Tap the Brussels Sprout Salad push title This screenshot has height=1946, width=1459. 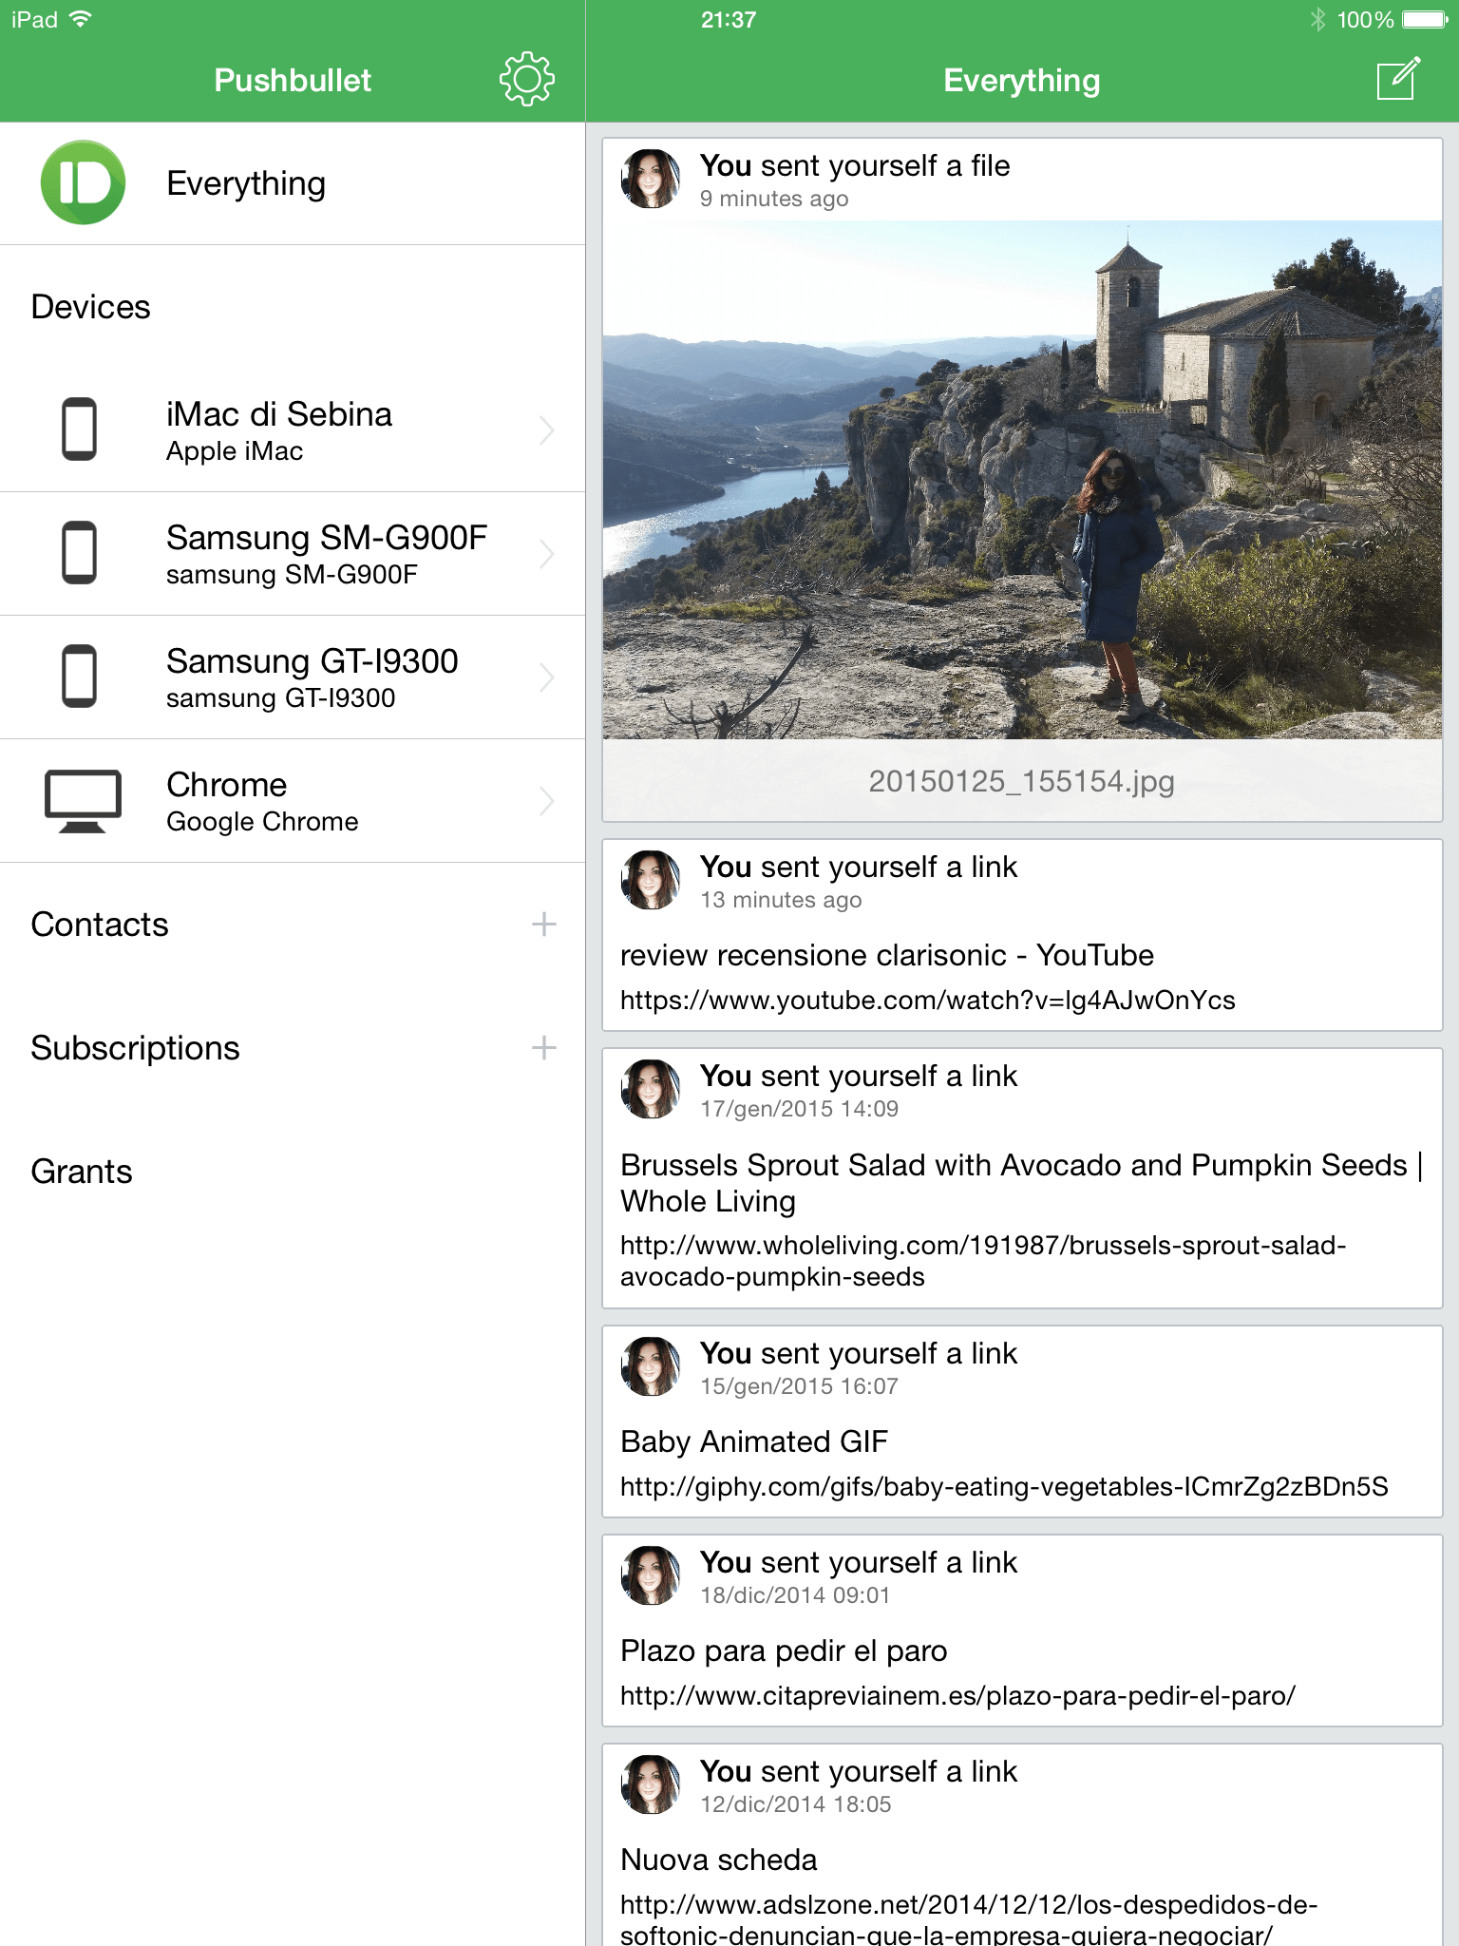click(1022, 1183)
